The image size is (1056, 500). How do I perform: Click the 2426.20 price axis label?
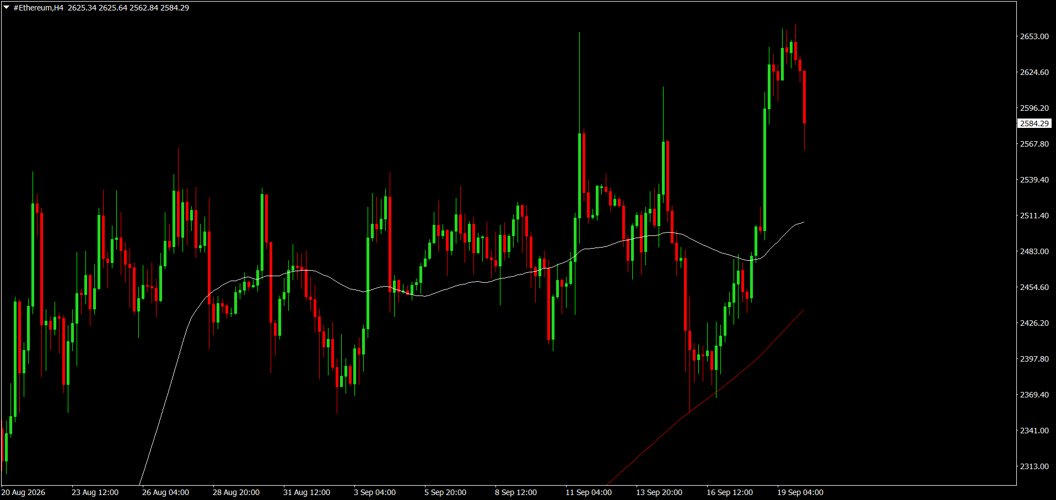point(1034,323)
